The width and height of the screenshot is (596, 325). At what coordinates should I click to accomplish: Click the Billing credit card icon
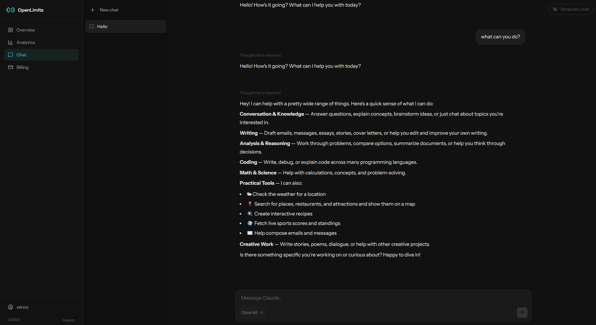11,67
